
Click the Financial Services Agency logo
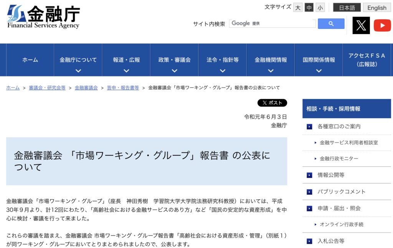(43, 17)
